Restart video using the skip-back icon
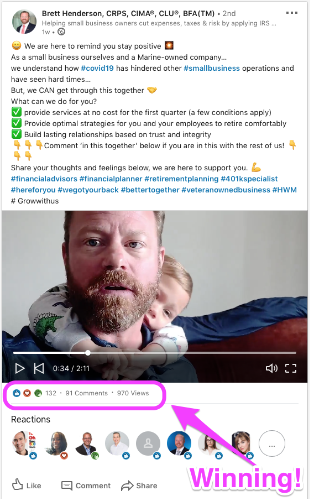 click(39, 368)
